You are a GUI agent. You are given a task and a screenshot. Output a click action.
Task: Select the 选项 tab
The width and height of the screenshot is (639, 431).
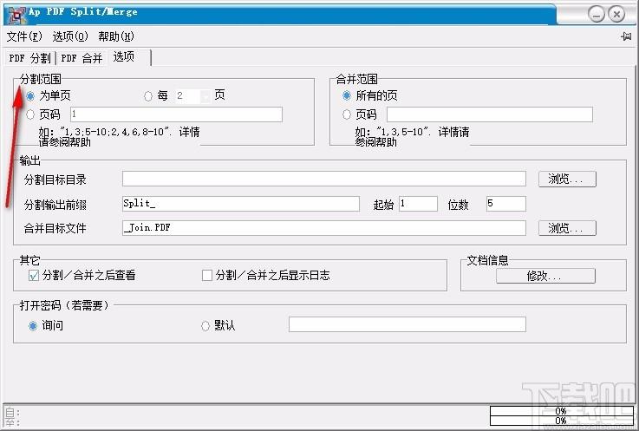click(129, 57)
